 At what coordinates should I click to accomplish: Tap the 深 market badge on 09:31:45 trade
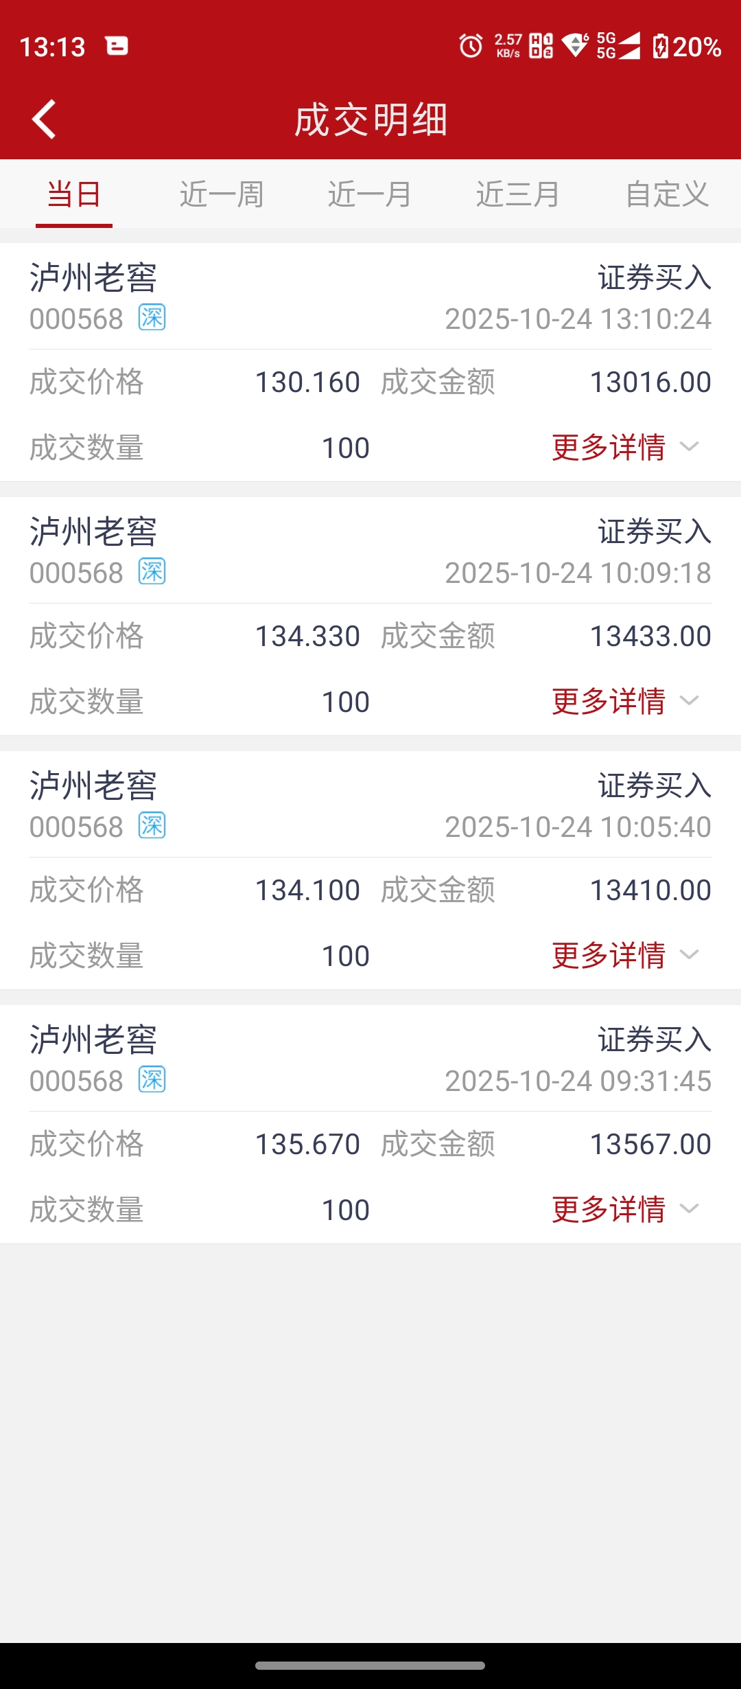coord(152,1079)
